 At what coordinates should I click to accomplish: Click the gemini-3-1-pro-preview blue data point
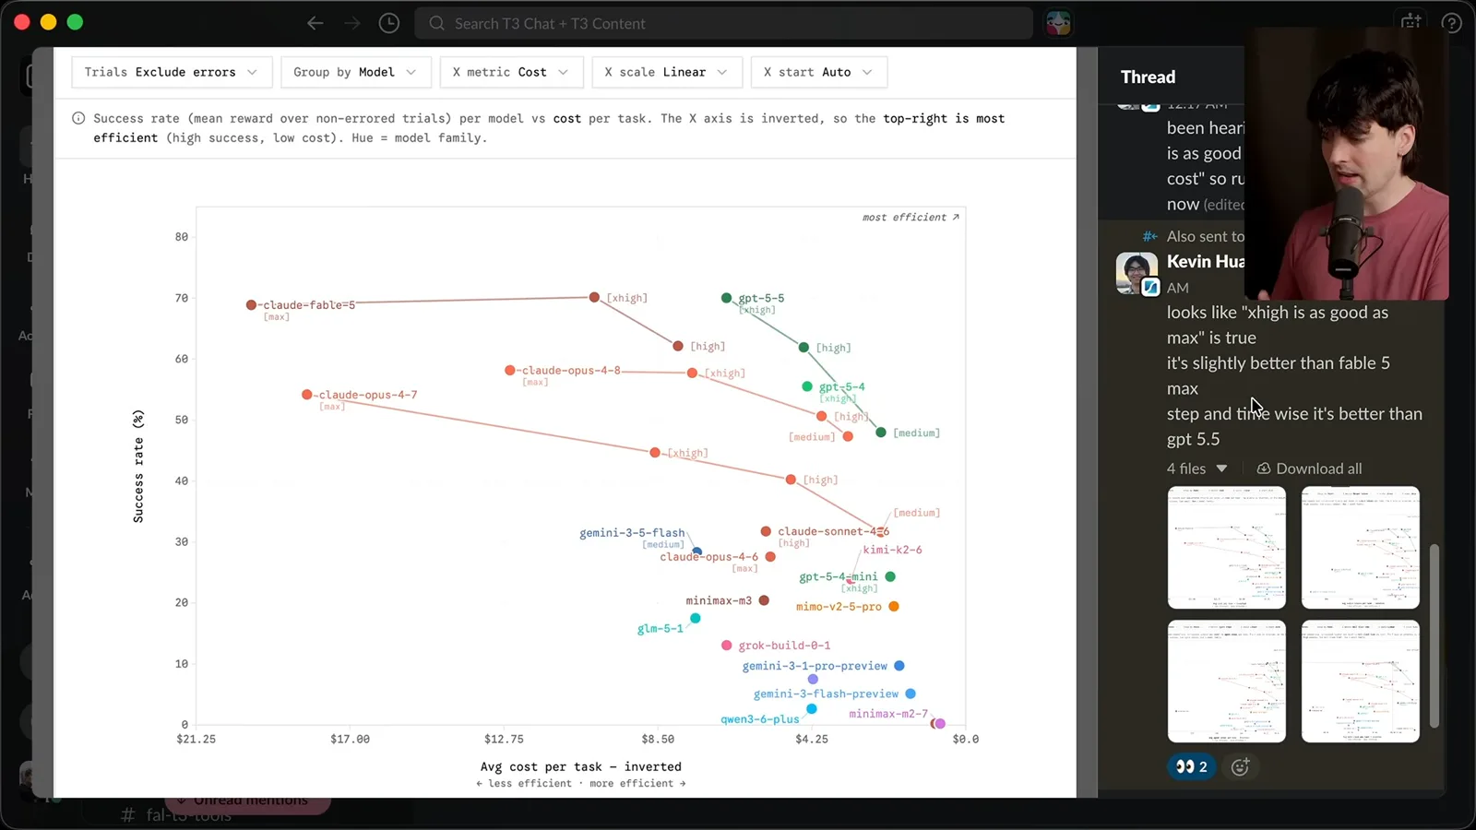(899, 666)
